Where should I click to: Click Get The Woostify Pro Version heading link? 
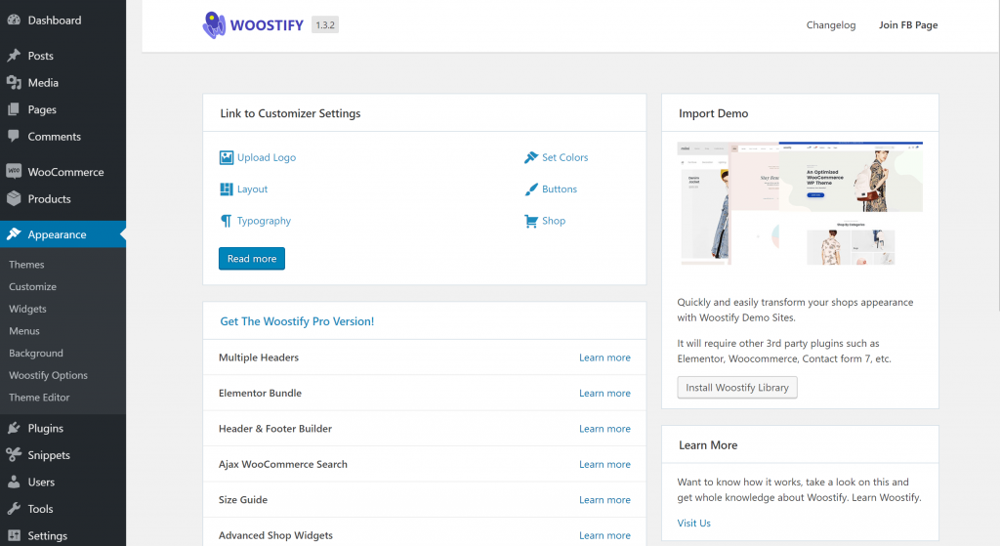pos(297,320)
